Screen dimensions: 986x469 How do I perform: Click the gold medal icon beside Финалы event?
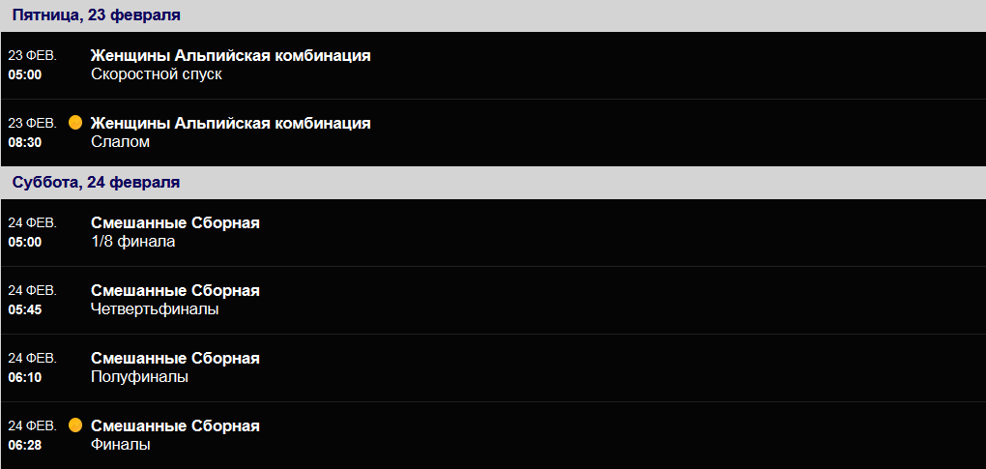(75, 425)
